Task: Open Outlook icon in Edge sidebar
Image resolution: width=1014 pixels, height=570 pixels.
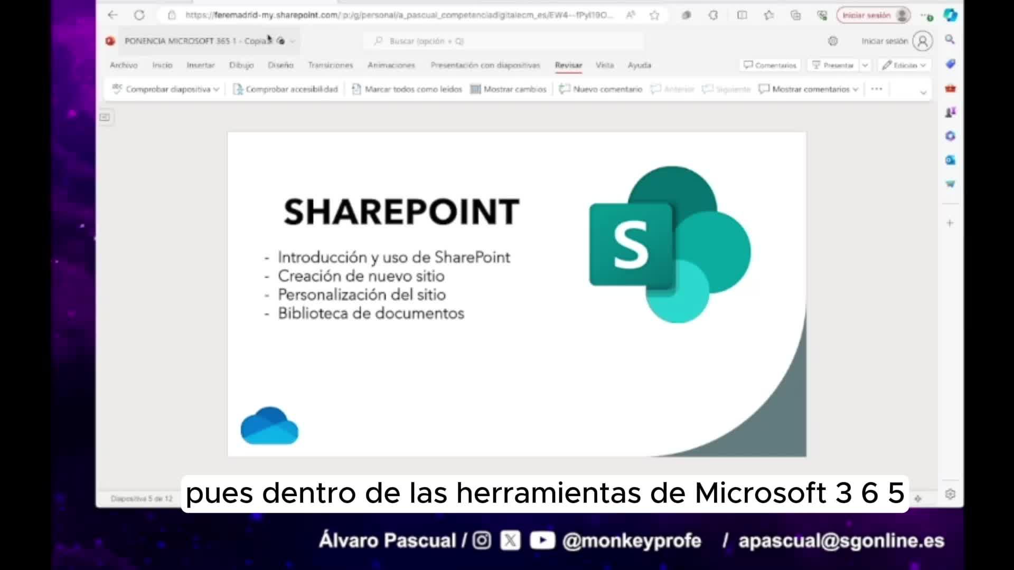Action: [x=950, y=160]
